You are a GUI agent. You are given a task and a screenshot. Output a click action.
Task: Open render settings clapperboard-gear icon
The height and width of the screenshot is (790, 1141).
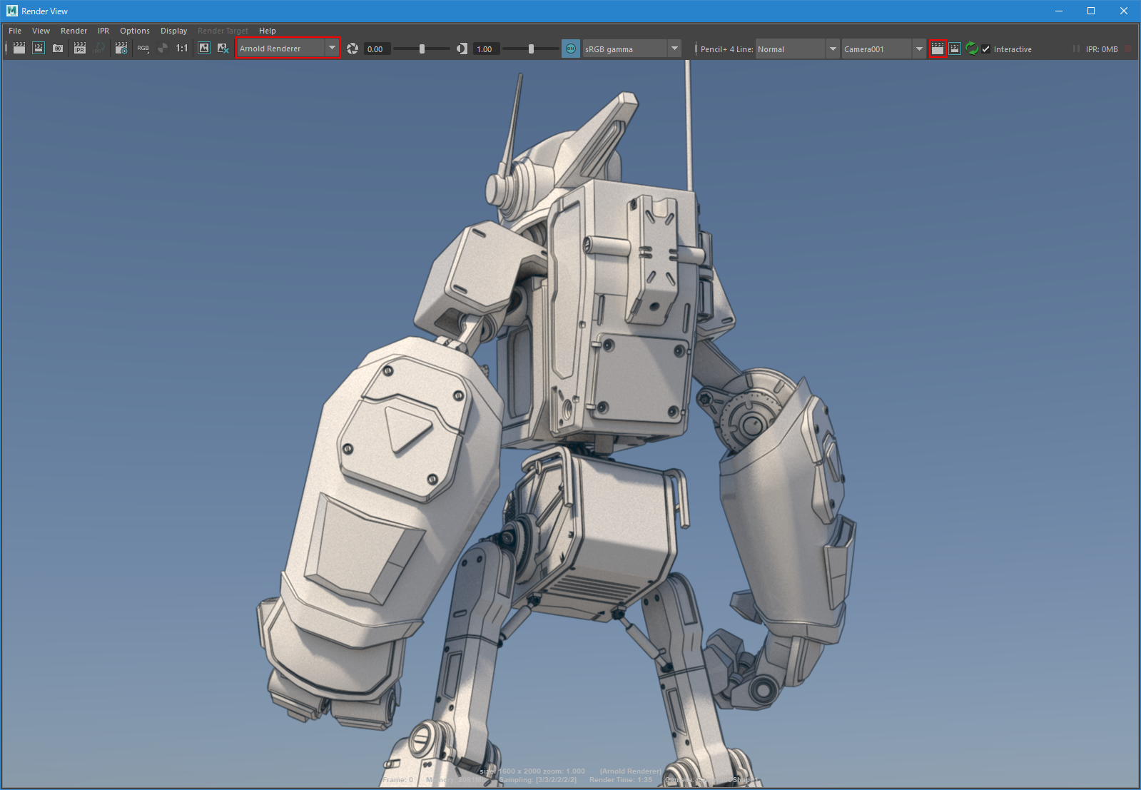[121, 49]
